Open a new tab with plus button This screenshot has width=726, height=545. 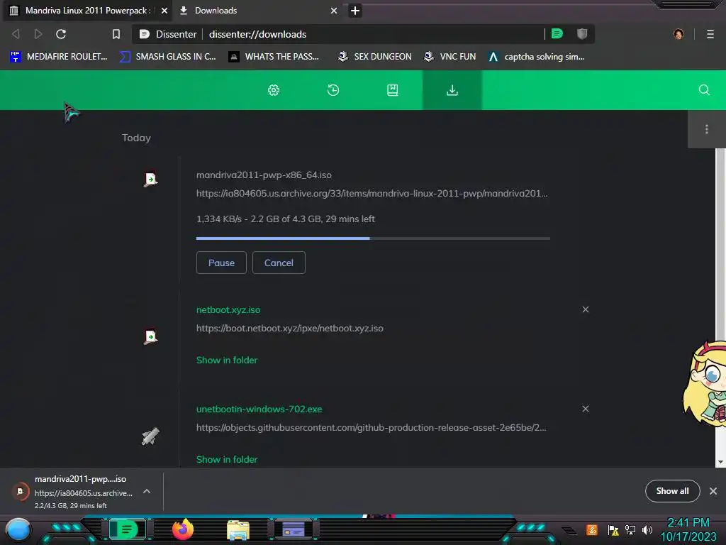pos(355,11)
